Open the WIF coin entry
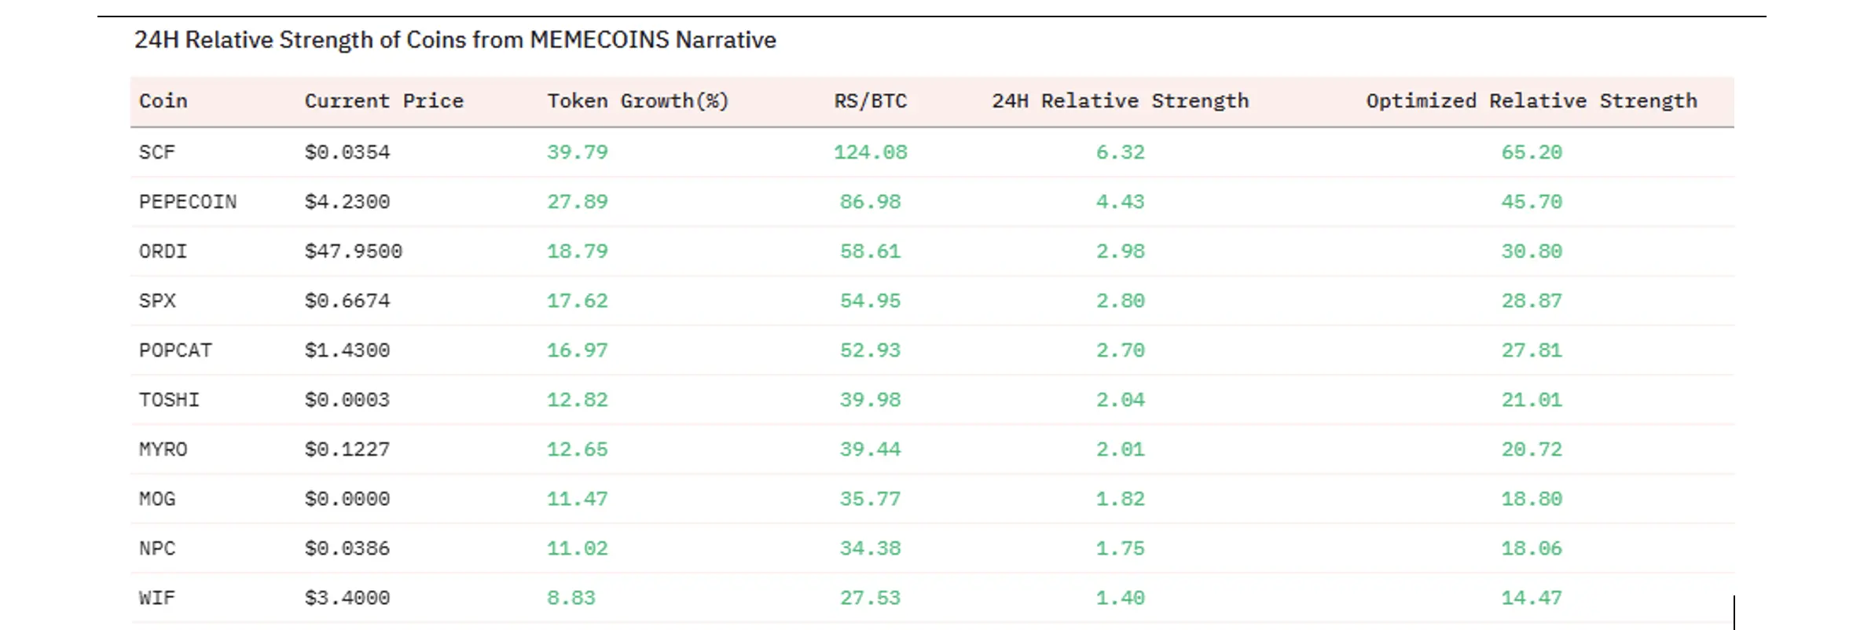This screenshot has width=1864, height=630. point(157,598)
